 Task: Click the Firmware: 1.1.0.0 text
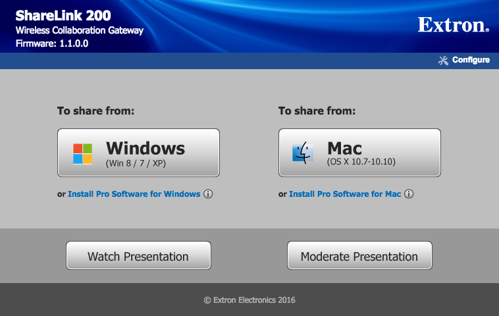[52, 43]
